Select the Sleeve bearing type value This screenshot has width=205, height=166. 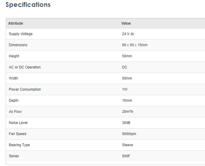(127, 145)
